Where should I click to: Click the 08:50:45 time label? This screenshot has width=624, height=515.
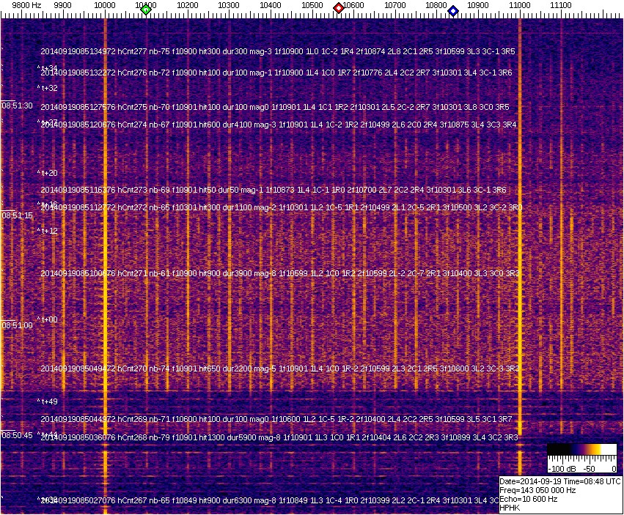pyautogui.click(x=18, y=435)
